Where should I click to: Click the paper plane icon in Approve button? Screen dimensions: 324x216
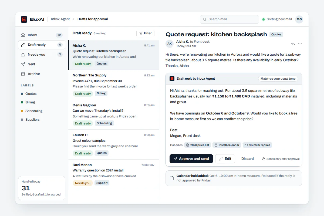point(175,159)
